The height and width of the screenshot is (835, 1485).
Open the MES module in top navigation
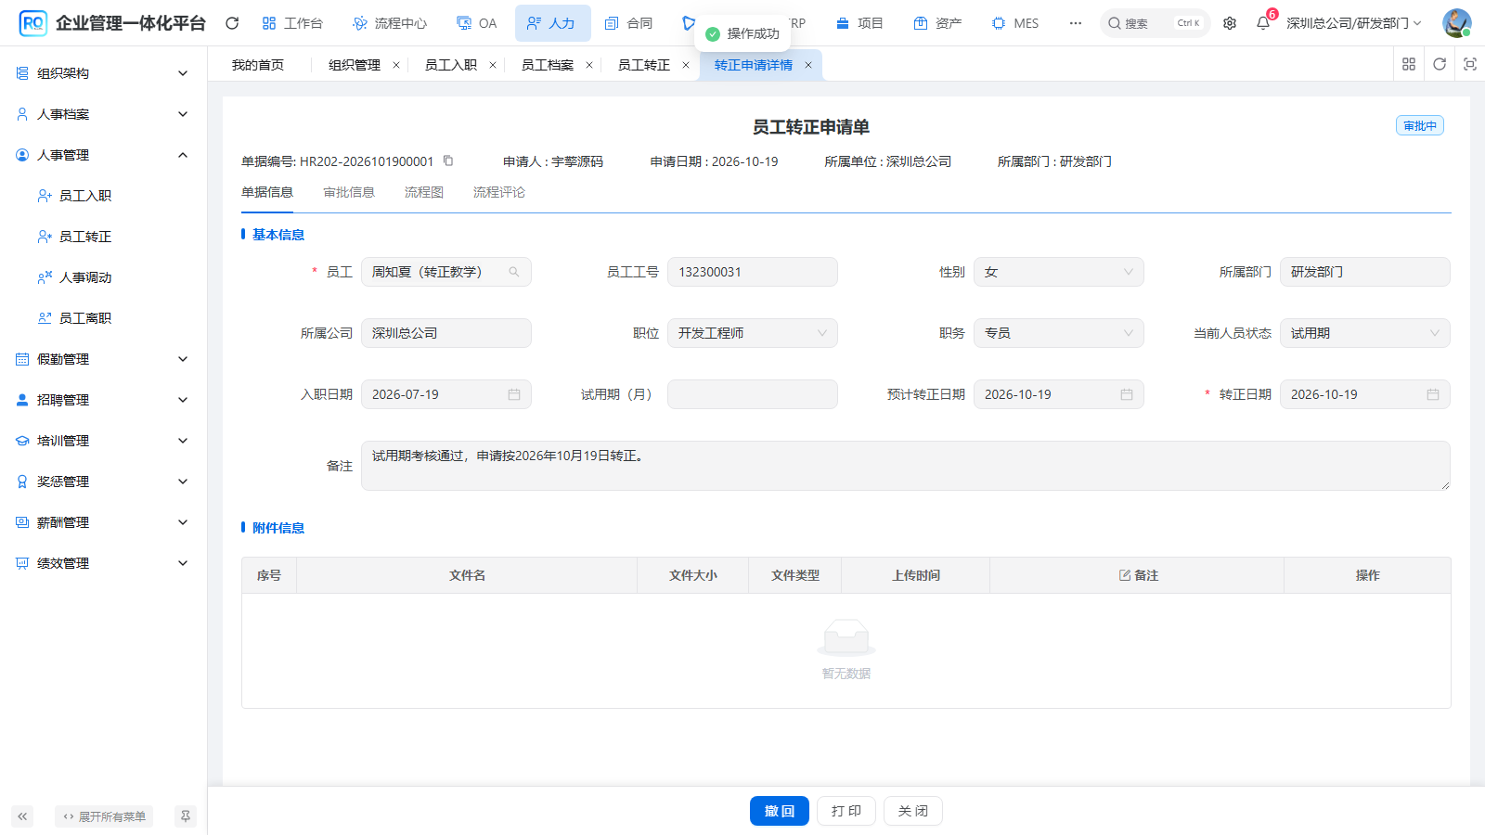pyautogui.click(x=1015, y=23)
